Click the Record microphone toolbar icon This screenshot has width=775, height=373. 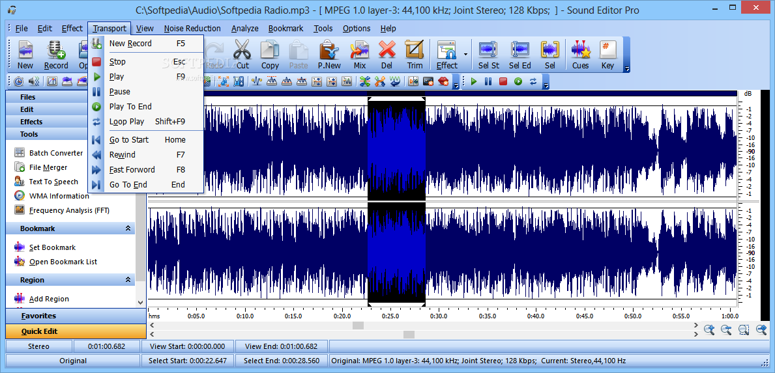click(56, 55)
